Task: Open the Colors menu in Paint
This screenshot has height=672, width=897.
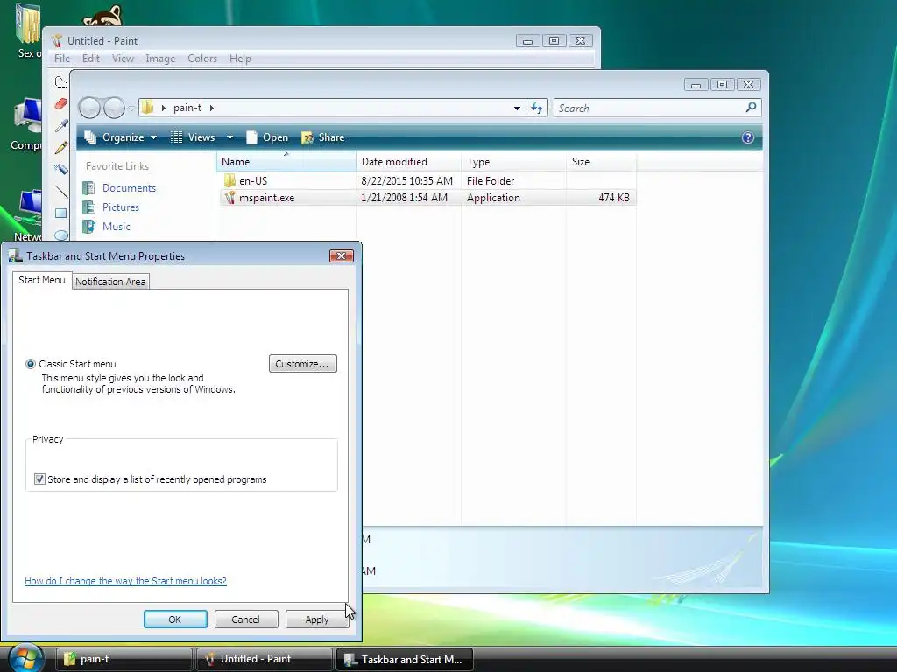Action: [202, 59]
